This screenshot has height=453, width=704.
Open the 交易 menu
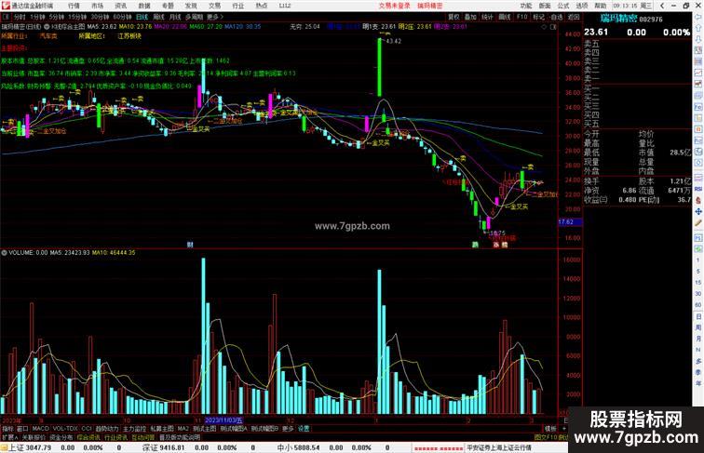point(214,6)
